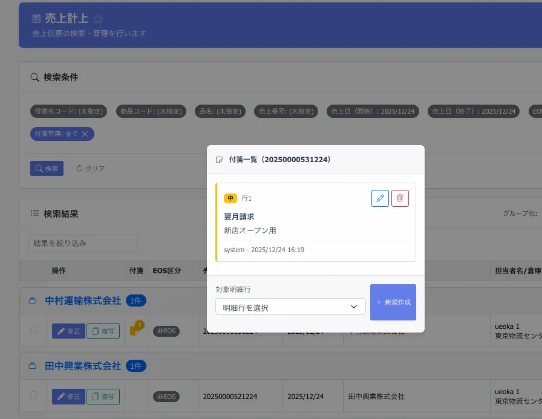Click the クリア reset button
Screen dimensions: 542x419
(x=91, y=169)
